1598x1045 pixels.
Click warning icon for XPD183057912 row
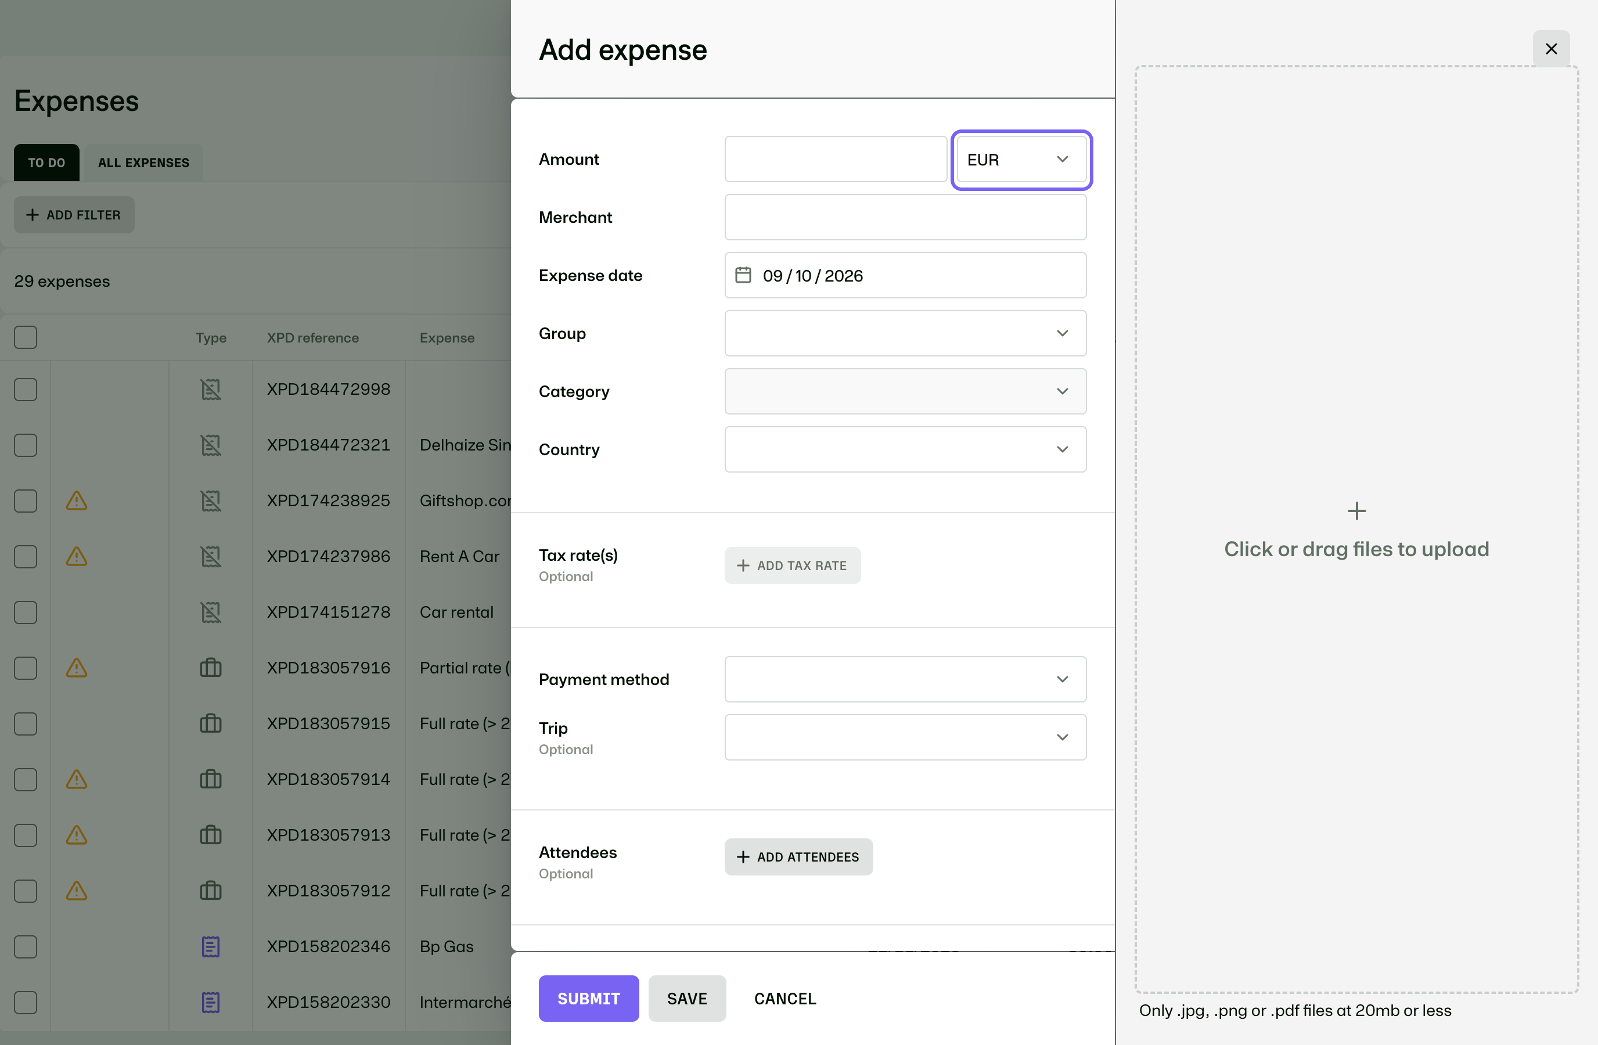[77, 891]
